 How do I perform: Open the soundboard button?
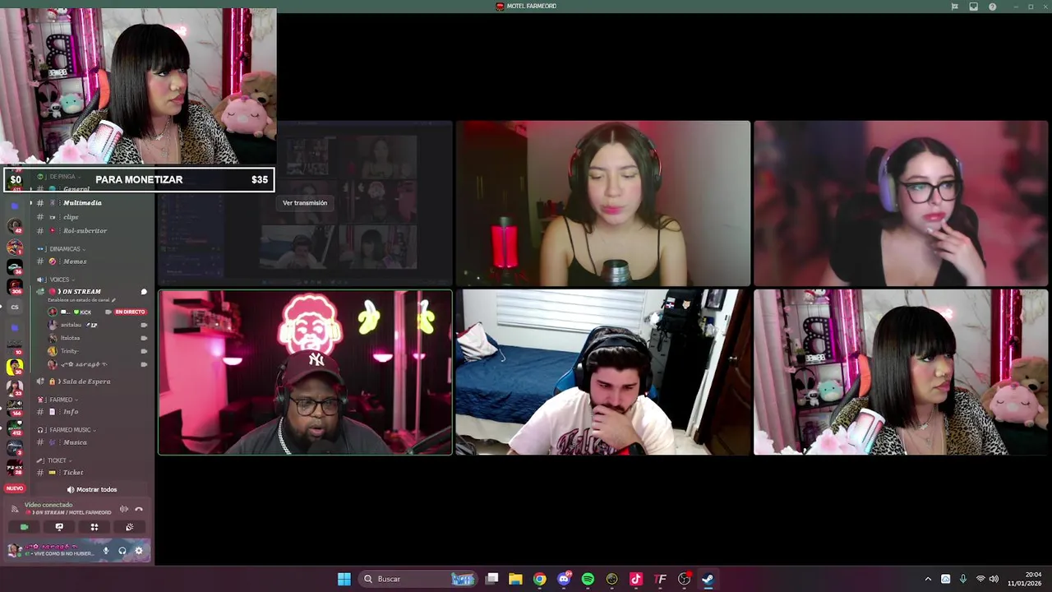point(129,527)
